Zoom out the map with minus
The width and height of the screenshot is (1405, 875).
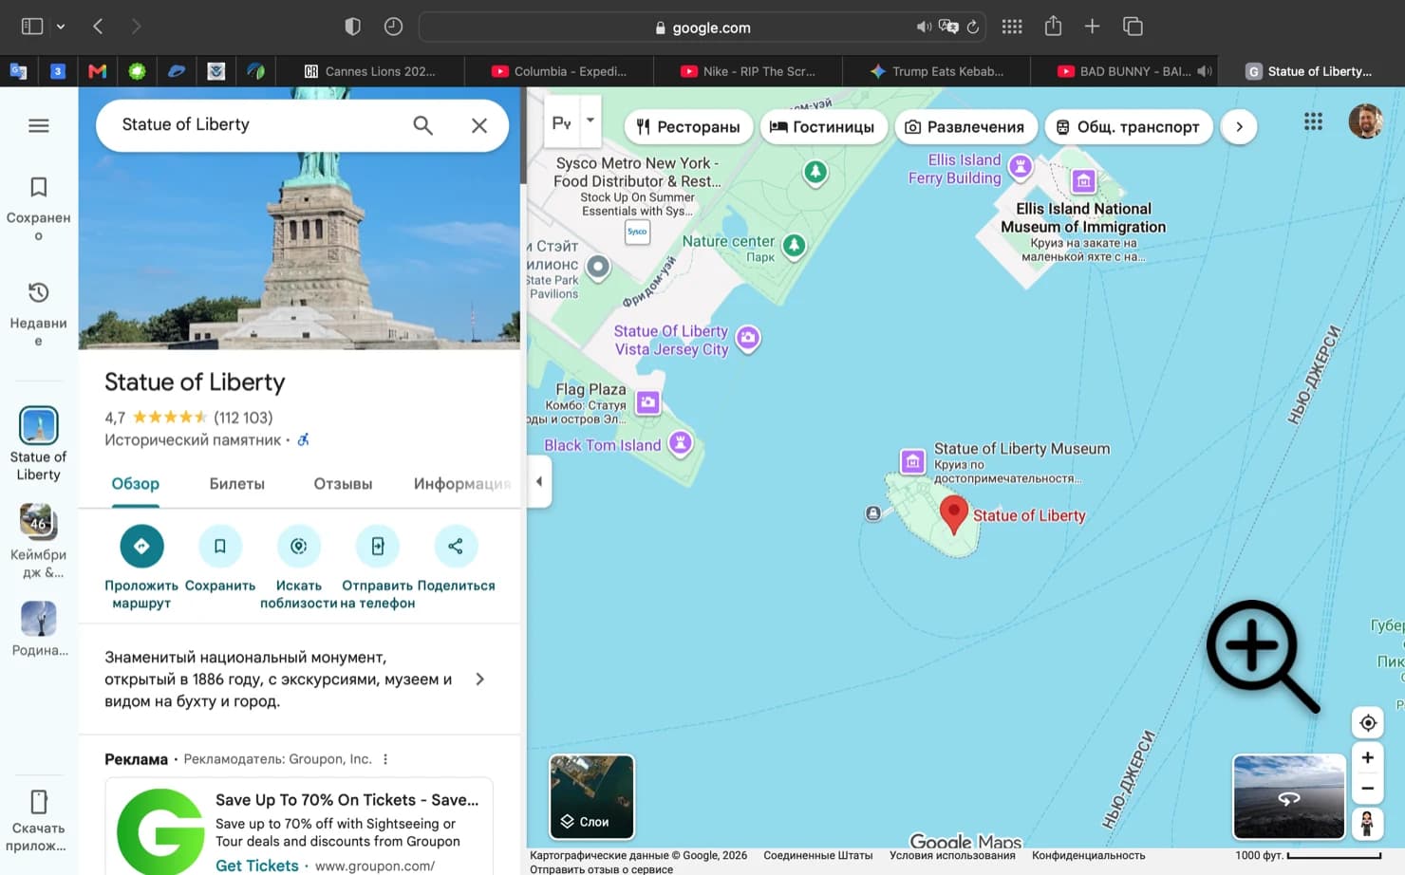coord(1368,788)
